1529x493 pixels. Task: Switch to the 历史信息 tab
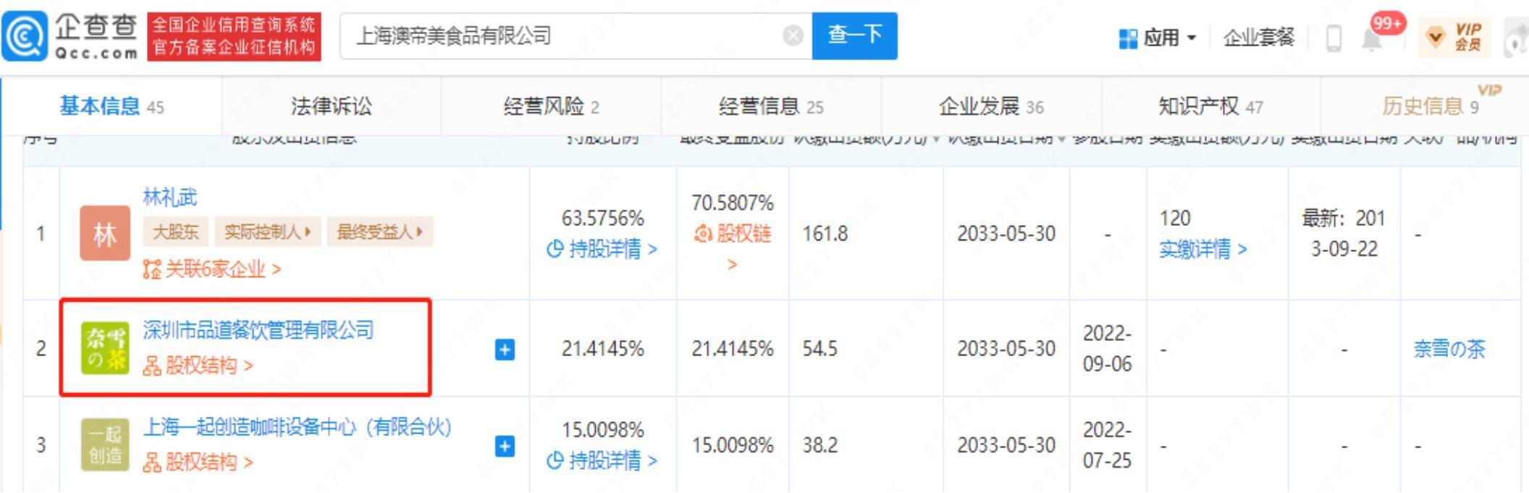point(1431,106)
